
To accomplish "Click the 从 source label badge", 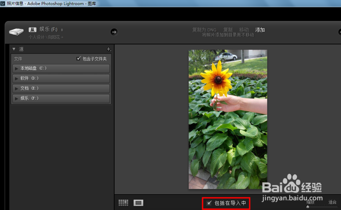I will coord(32,30).
